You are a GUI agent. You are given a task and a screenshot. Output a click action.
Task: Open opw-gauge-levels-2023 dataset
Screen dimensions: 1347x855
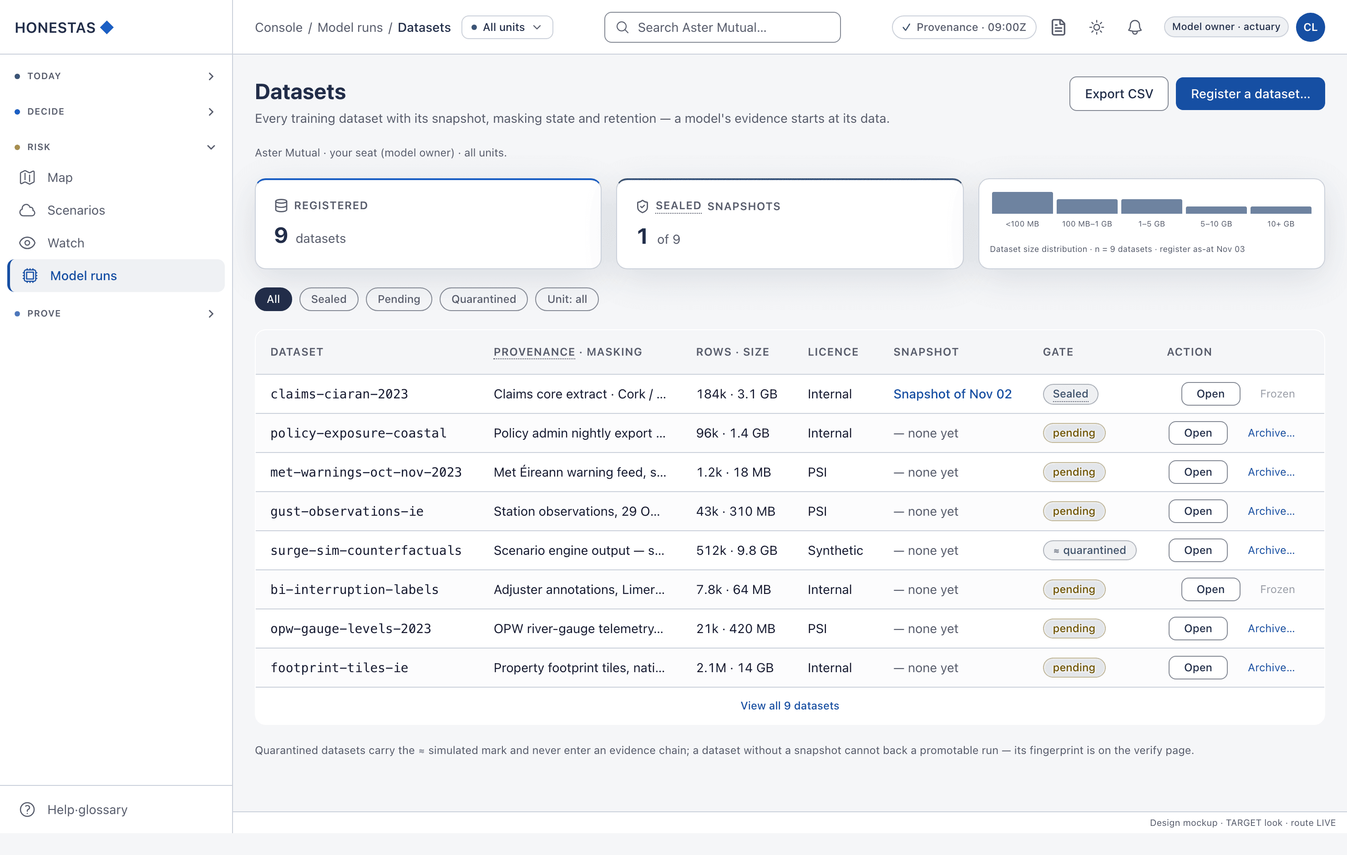point(1198,629)
